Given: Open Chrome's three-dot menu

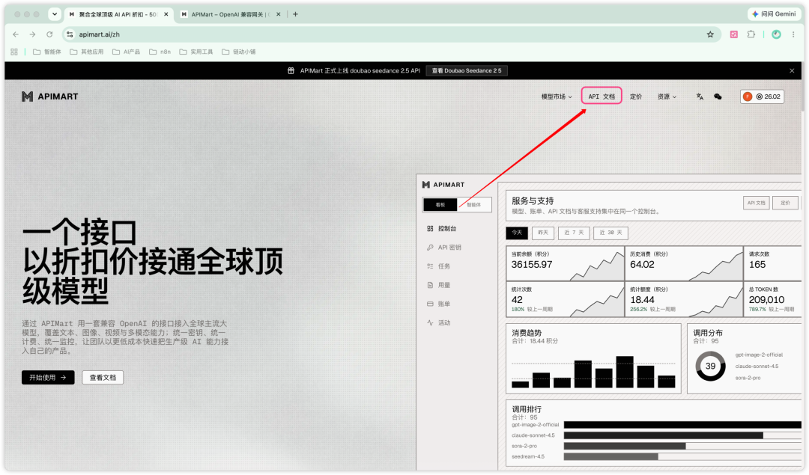Looking at the screenshot, I should [793, 34].
